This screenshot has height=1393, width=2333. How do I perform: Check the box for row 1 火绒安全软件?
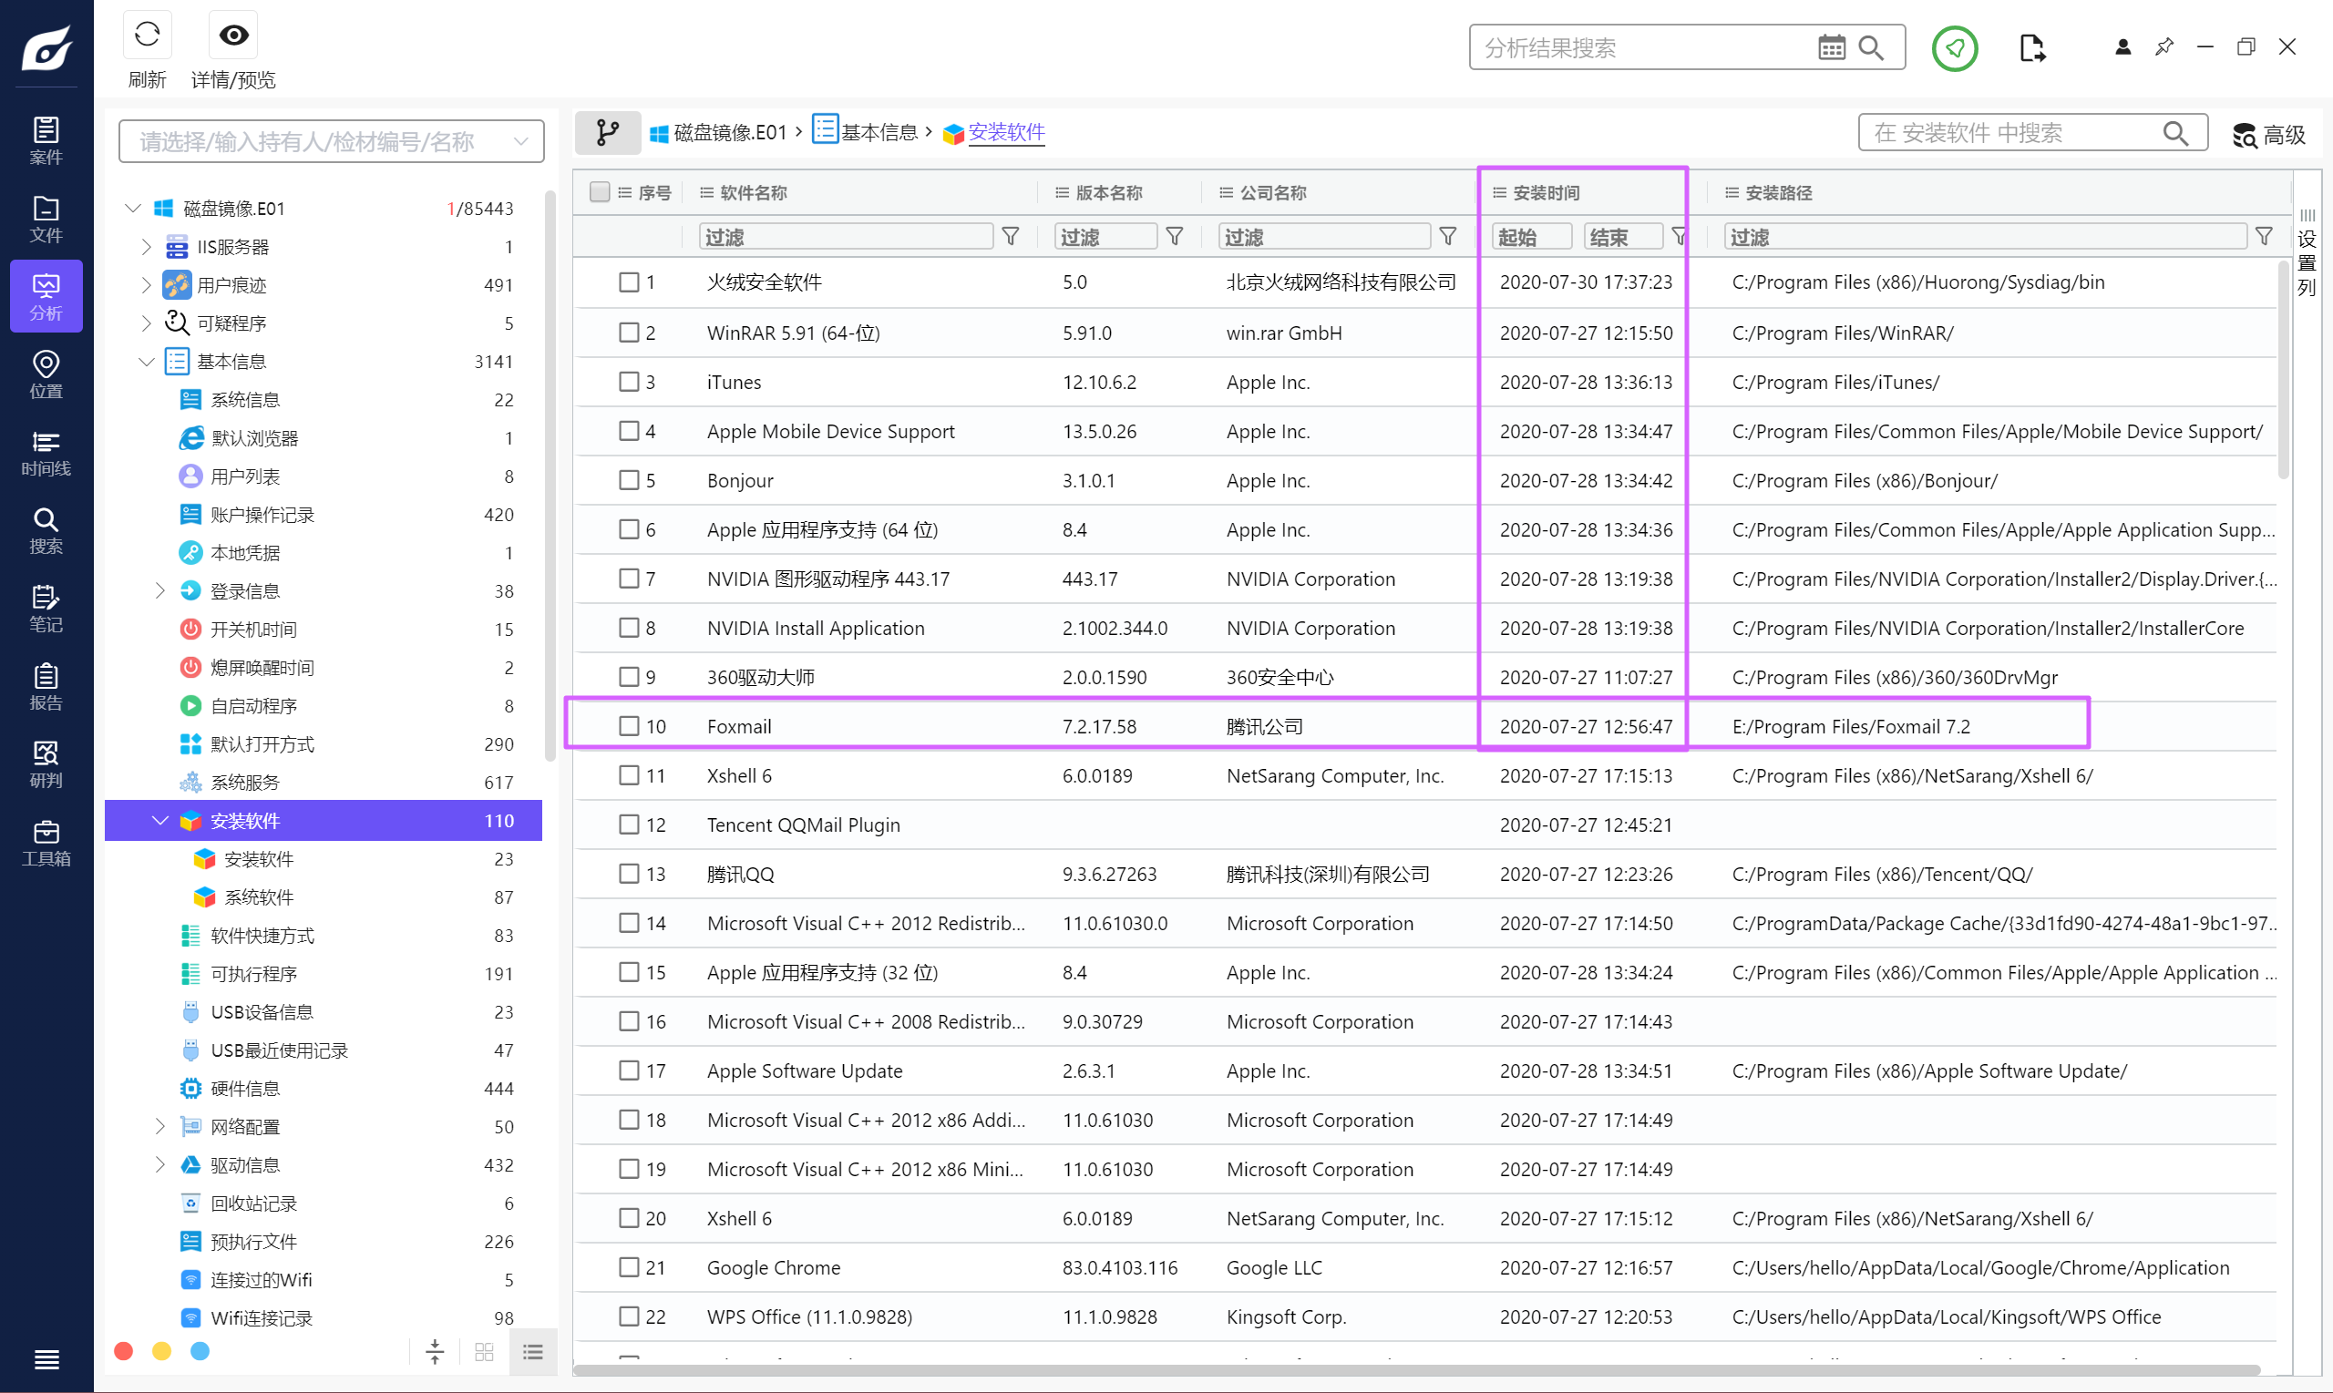pos(629,282)
